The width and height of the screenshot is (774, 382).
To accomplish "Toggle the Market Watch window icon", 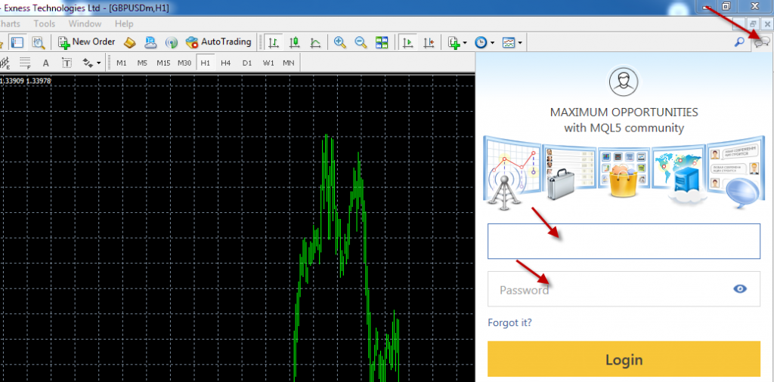I will (18, 42).
